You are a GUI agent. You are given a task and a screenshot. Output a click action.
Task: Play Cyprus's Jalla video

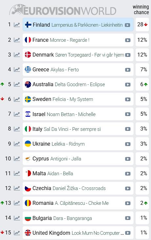[128, 159]
